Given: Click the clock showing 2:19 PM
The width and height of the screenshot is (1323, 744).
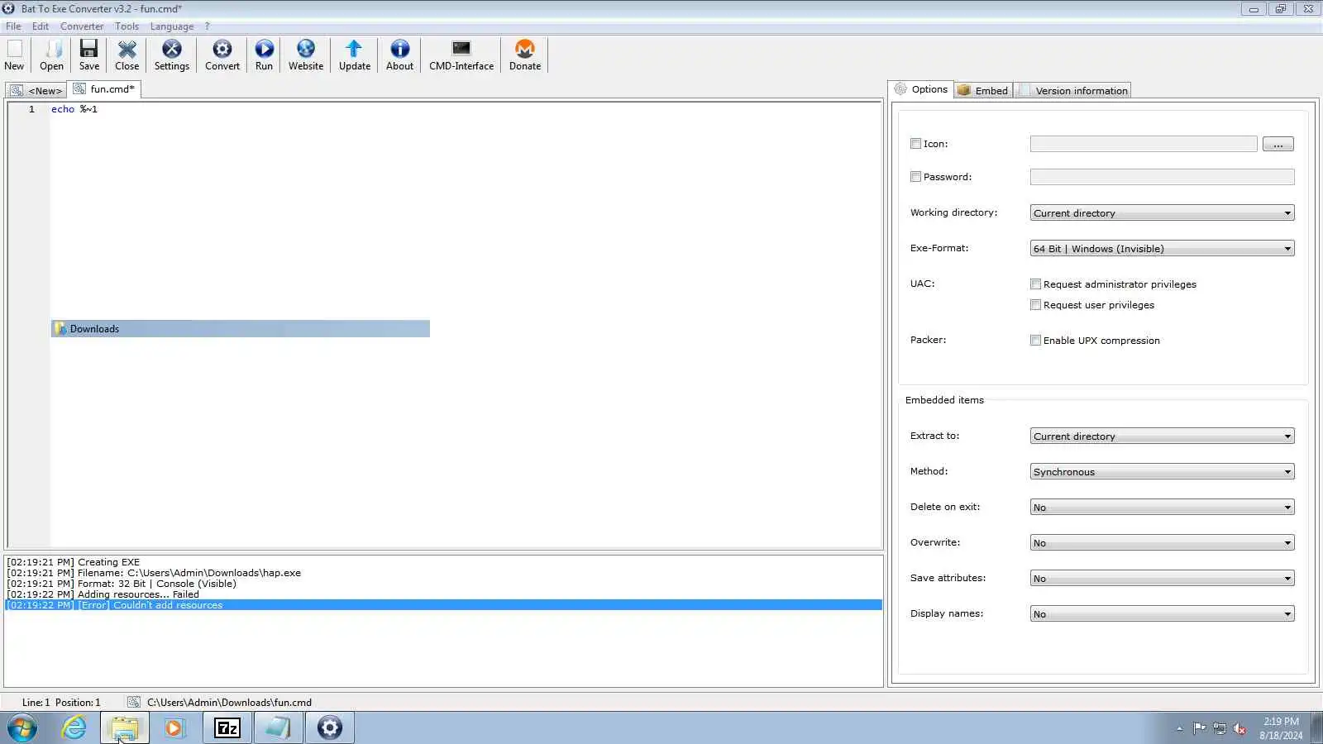Looking at the screenshot, I should click(1281, 722).
